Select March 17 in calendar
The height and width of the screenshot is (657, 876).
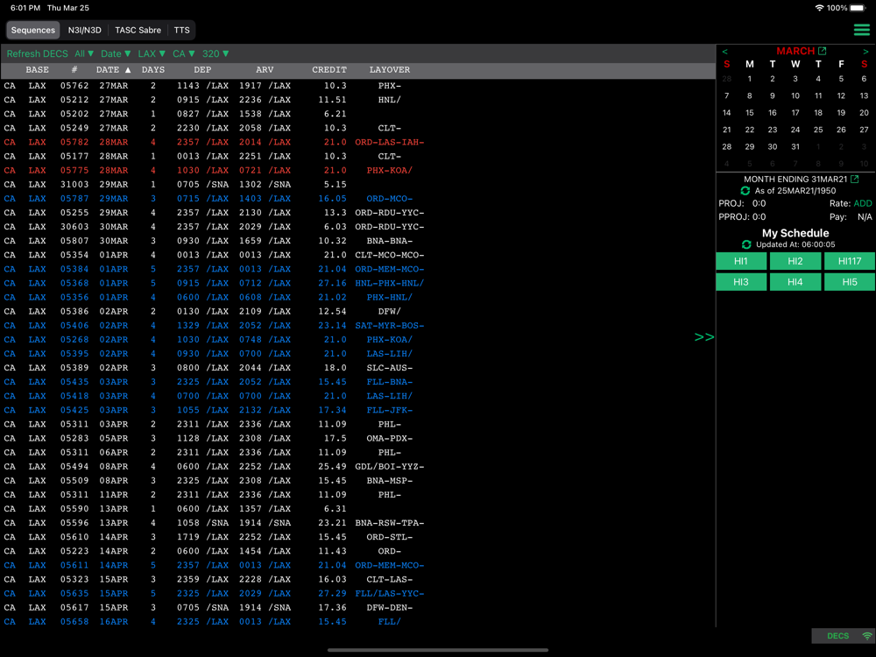[795, 113]
